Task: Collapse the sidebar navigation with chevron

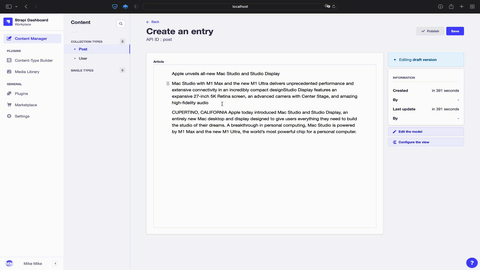Action: (x=55, y=263)
